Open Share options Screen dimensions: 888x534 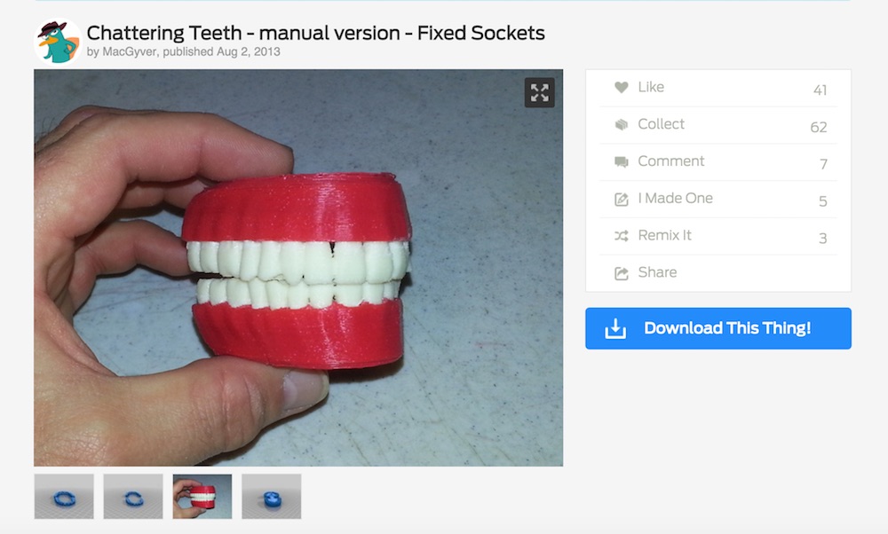tap(718, 272)
